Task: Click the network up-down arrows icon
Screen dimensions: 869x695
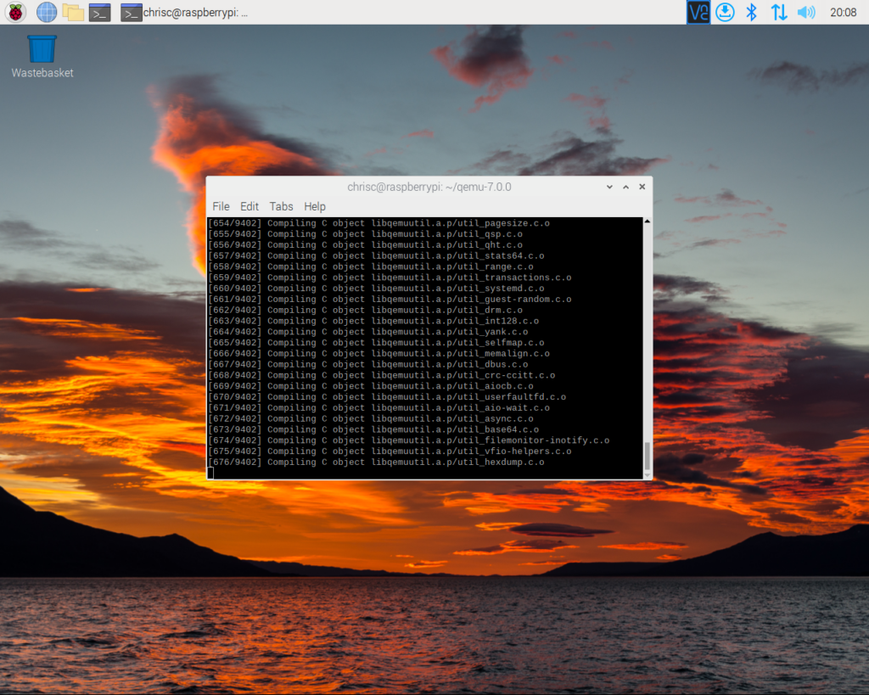Action: (x=778, y=12)
